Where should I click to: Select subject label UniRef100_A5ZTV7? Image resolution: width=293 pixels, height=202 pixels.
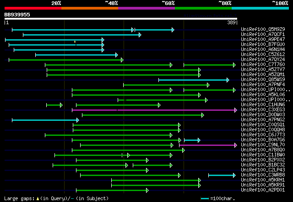[263, 70]
